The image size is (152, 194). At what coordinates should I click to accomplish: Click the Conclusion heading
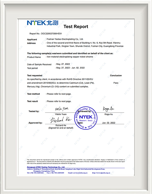pyautogui.click(x=116, y=76)
